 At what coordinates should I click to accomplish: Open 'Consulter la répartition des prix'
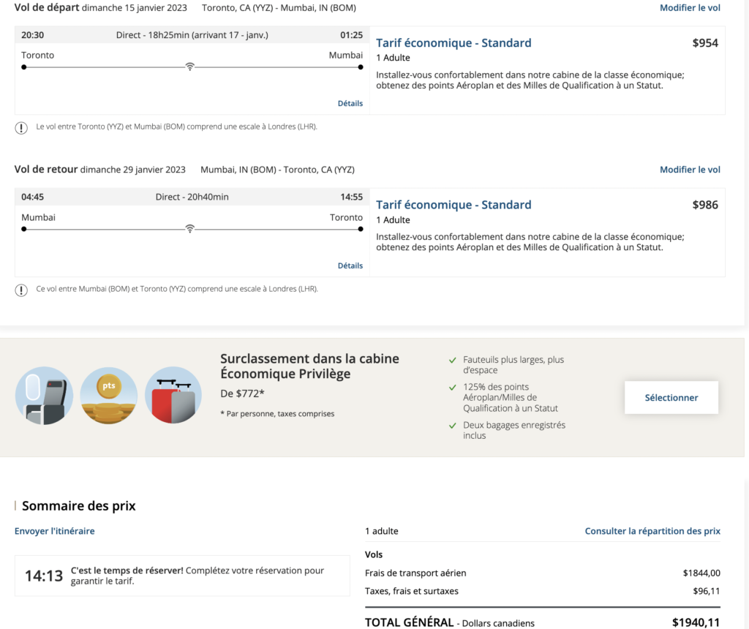tap(652, 531)
